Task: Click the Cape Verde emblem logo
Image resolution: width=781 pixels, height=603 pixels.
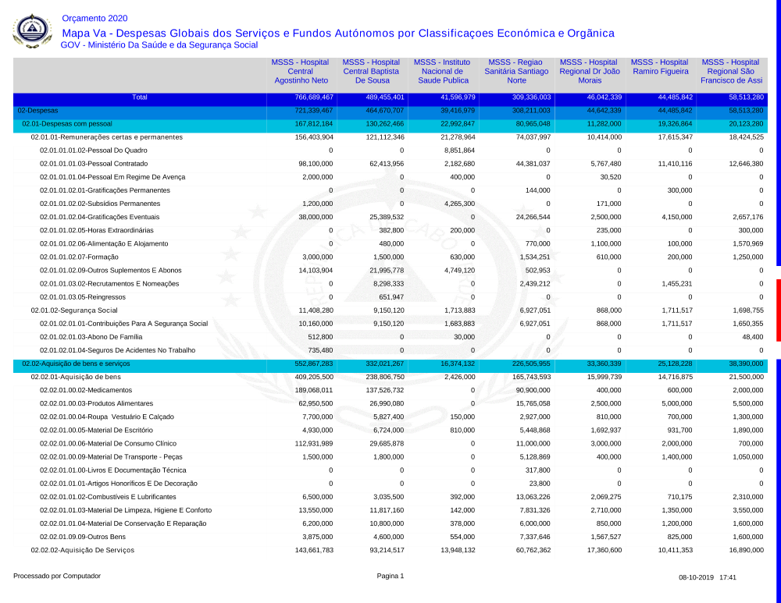Action: pyautogui.click(x=31, y=31)
